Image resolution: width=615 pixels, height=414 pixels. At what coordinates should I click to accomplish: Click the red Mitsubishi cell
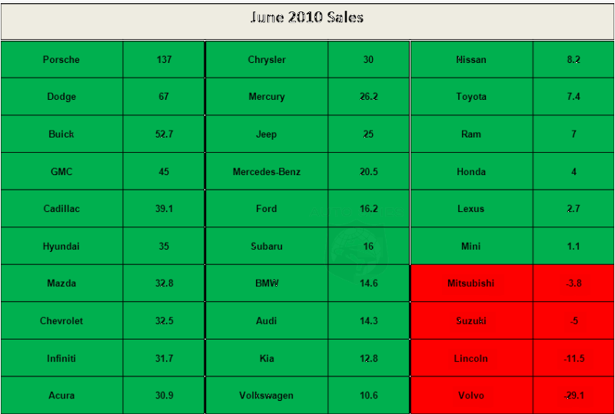[471, 283]
